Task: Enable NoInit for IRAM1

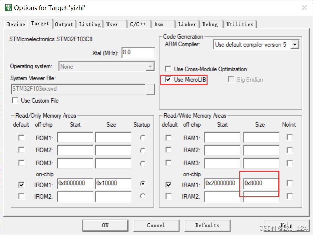Action: pyautogui.click(x=290, y=183)
